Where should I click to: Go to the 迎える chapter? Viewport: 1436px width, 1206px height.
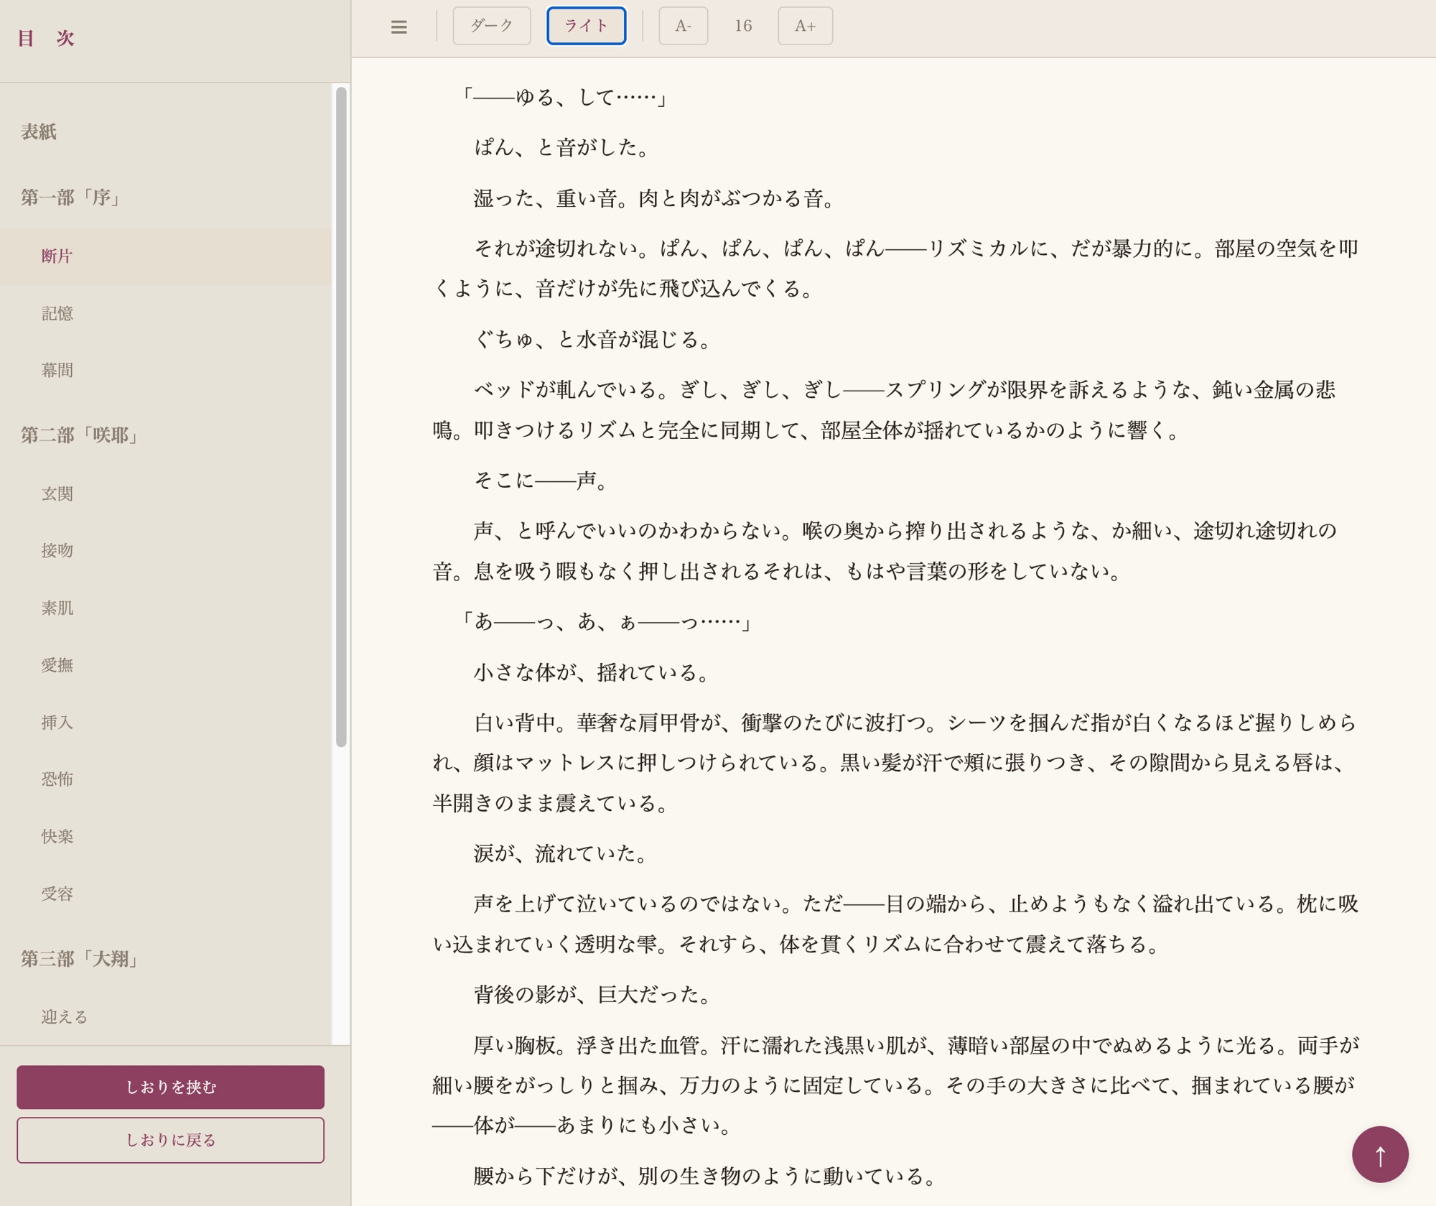[x=64, y=1016]
